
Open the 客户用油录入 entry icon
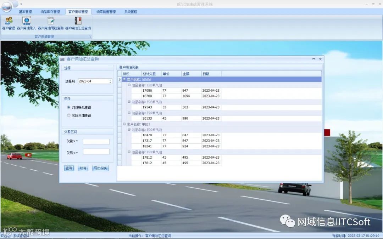pos(26,23)
